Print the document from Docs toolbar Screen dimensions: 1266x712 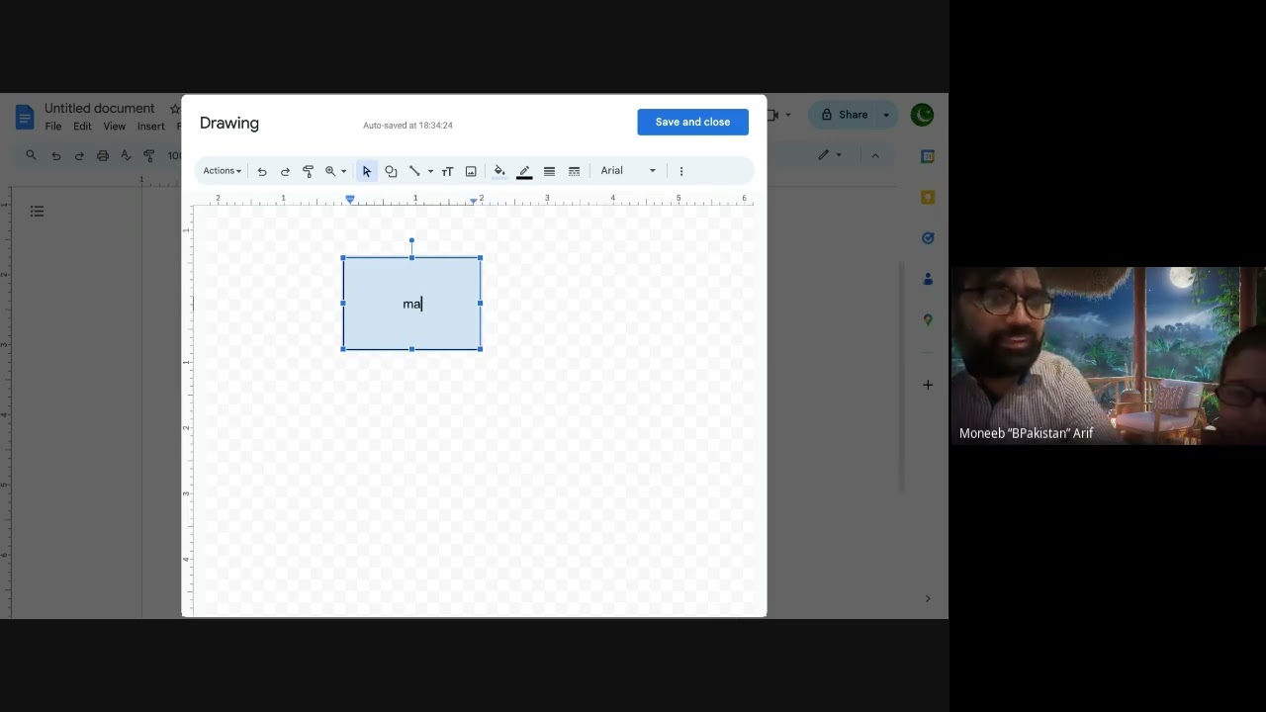click(103, 155)
